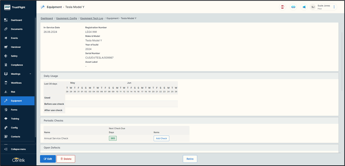
Task: Click the Before use check row label
Action: (54, 104)
